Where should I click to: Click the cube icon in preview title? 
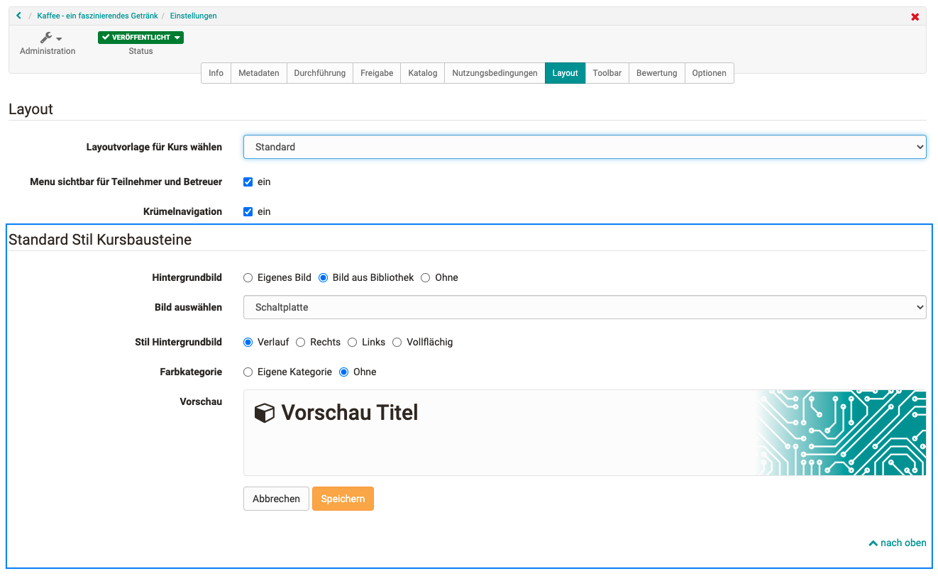pos(264,413)
